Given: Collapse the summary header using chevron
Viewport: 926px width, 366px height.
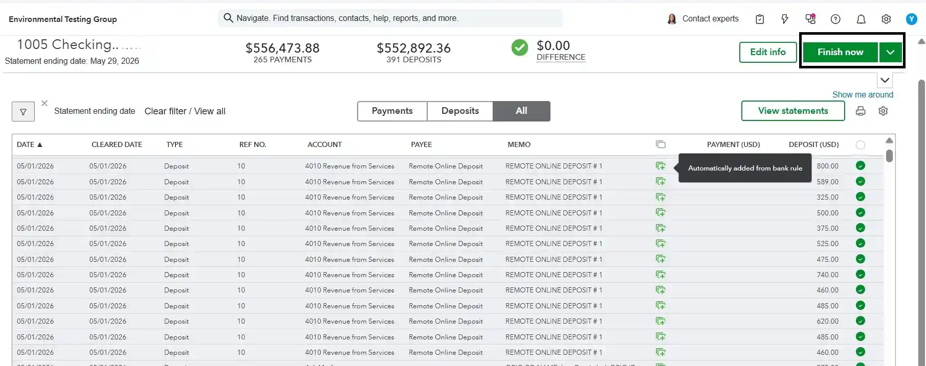Looking at the screenshot, I should click(x=885, y=80).
